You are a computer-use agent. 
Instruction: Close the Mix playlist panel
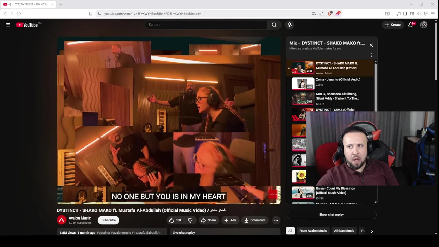click(x=371, y=45)
